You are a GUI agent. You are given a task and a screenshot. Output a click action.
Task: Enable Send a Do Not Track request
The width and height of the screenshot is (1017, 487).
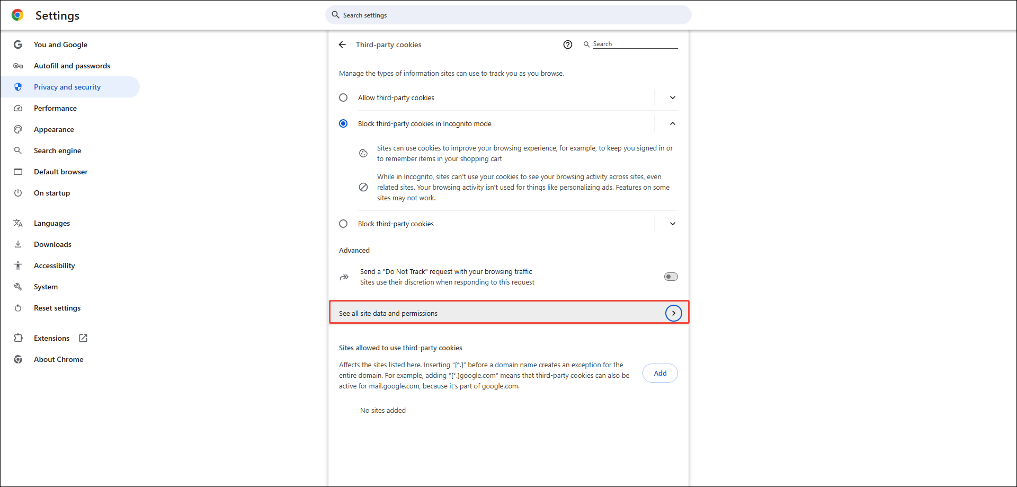671,276
